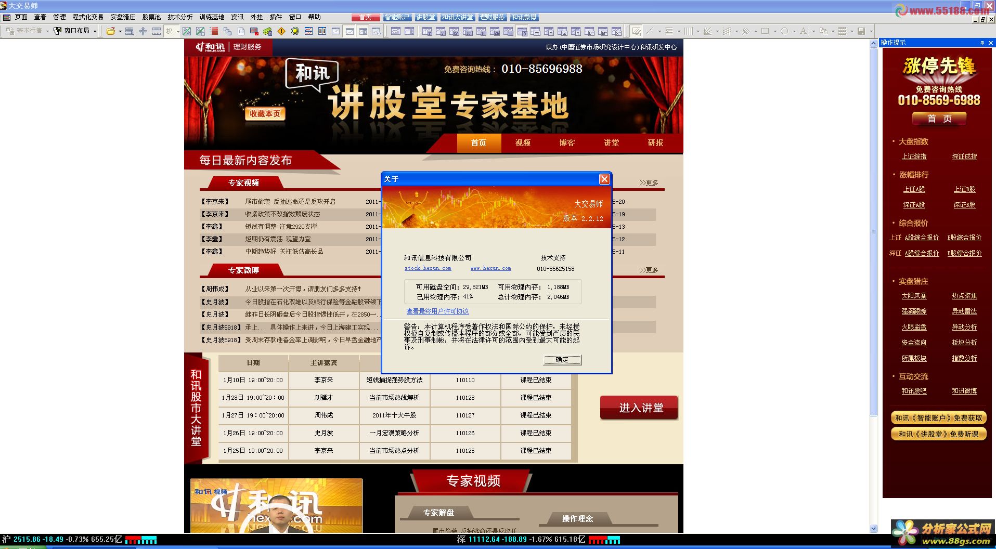Screen dimensions: 996x549
Task: Click the 收藏本页 button
Action: coord(265,114)
